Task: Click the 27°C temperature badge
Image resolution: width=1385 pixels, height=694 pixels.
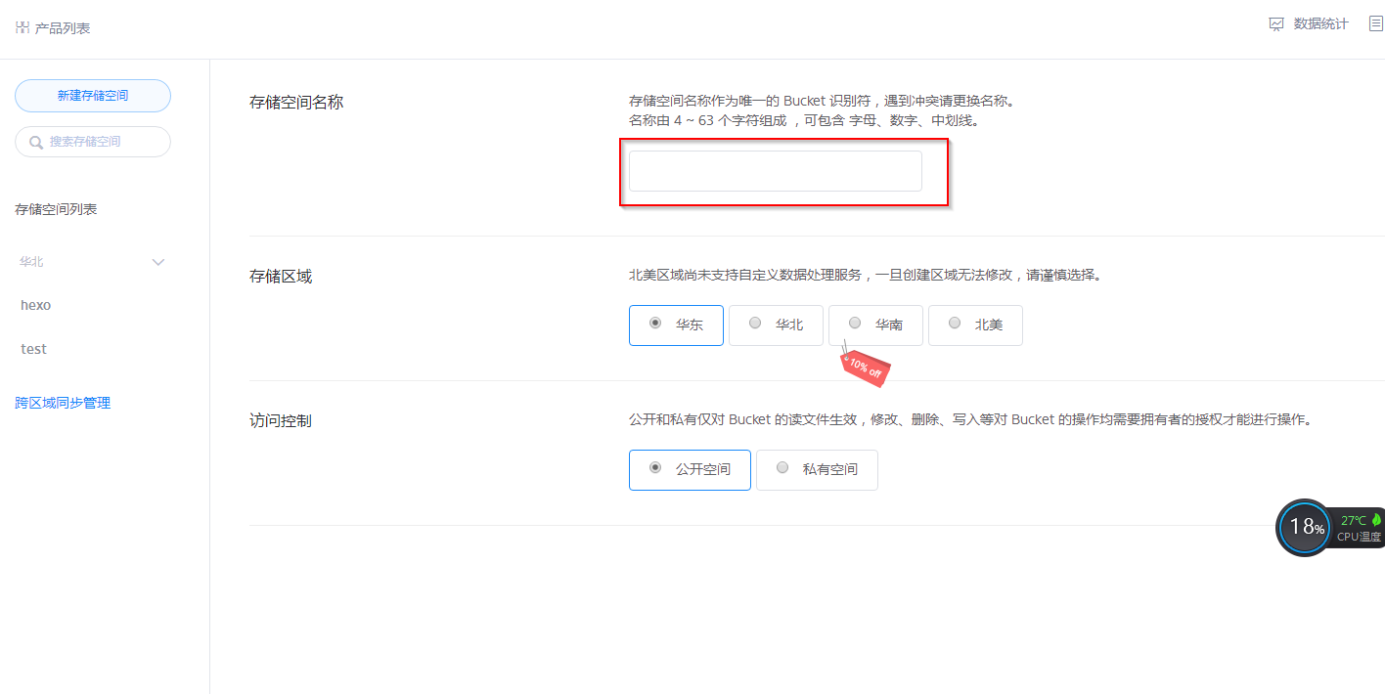Action: pyautogui.click(x=1352, y=519)
